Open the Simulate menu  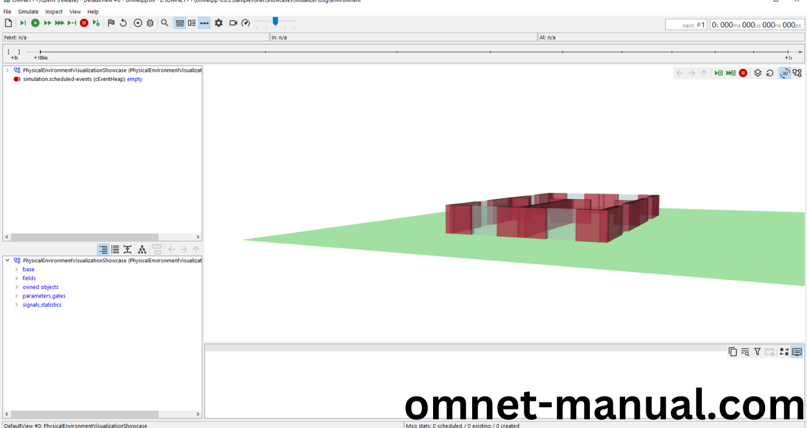(x=28, y=11)
